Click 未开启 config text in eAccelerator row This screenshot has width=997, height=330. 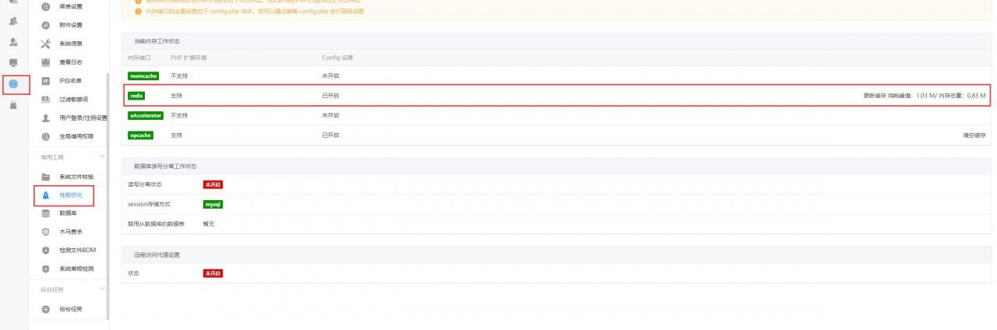[x=330, y=115]
